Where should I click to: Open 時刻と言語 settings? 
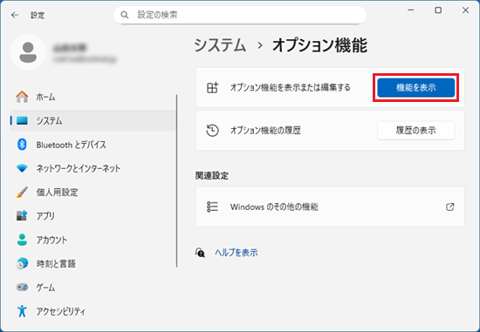(x=93, y=263)
